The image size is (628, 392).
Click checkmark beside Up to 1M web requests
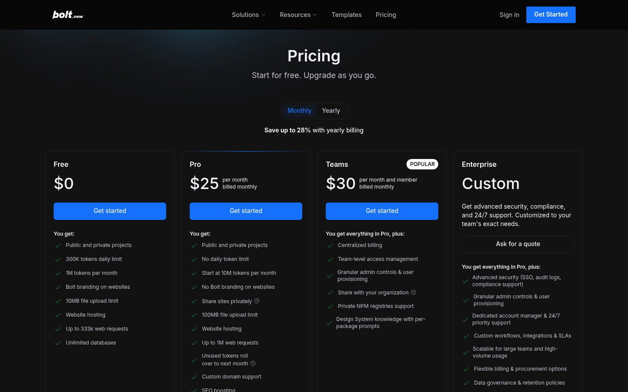coord(194,343)
